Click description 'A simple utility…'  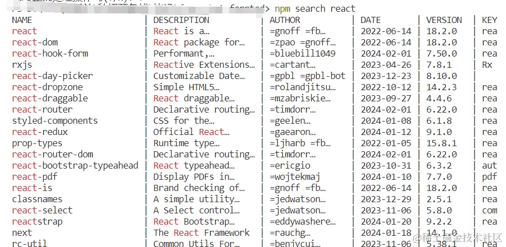point(197,199)
